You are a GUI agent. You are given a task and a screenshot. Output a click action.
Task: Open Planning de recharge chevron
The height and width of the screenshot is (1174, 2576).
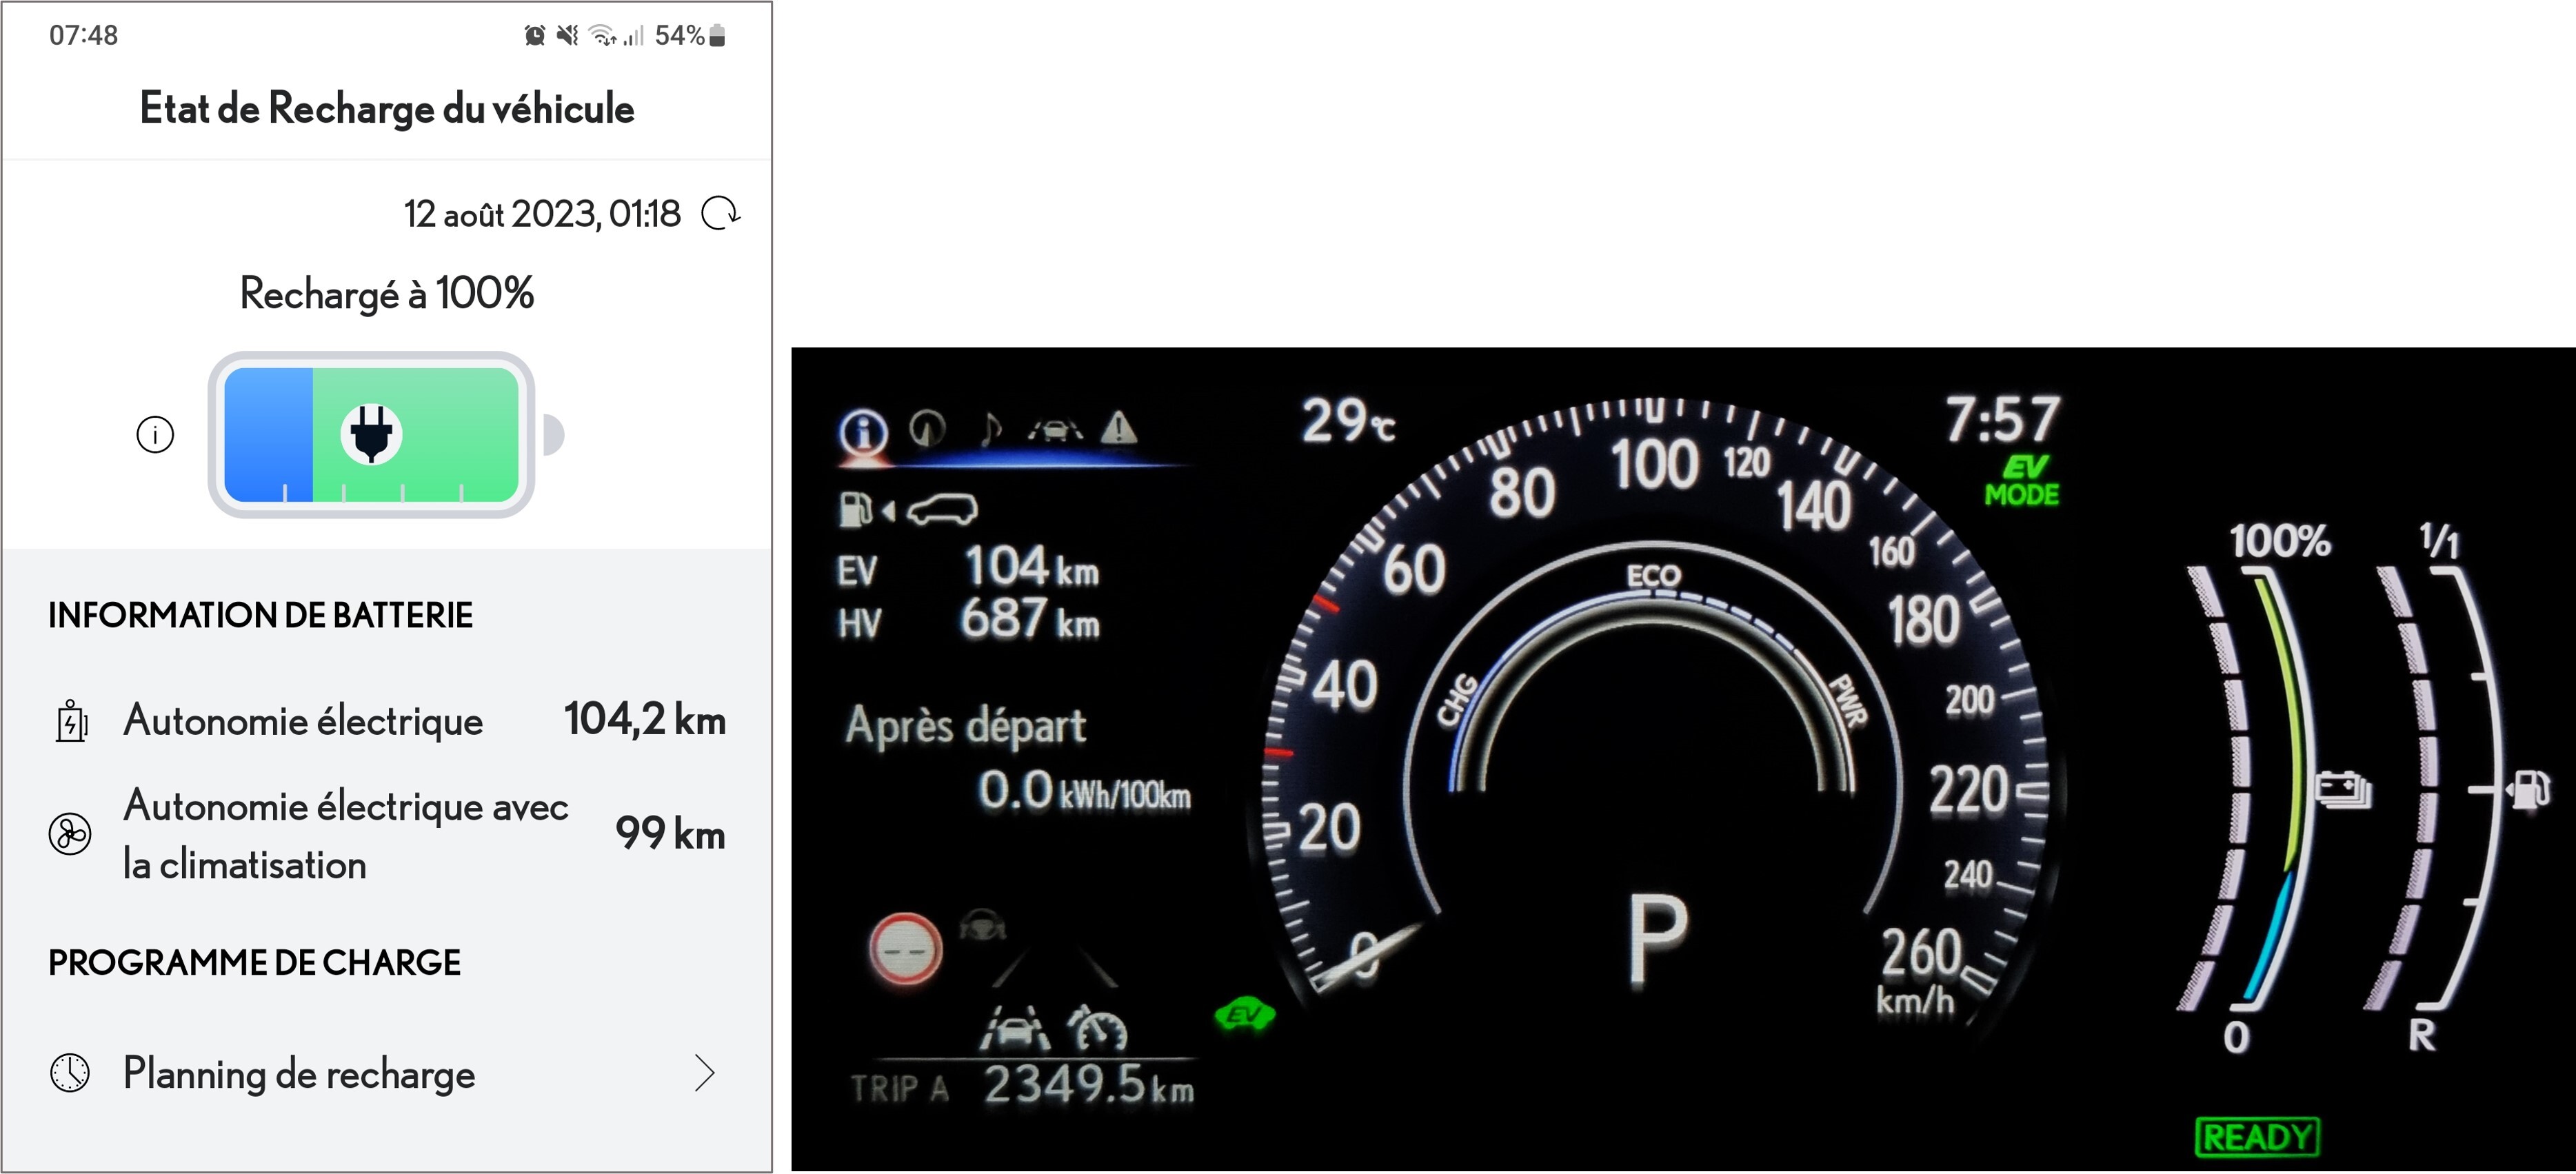pos(705,1073)
